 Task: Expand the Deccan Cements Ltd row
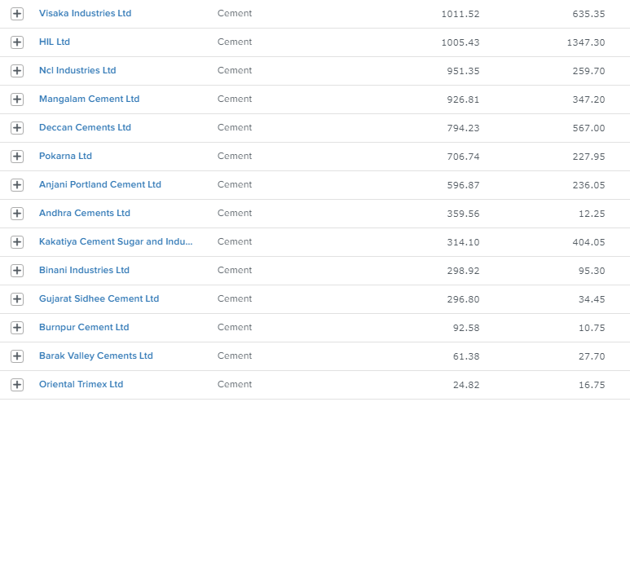tap(17, 128)
